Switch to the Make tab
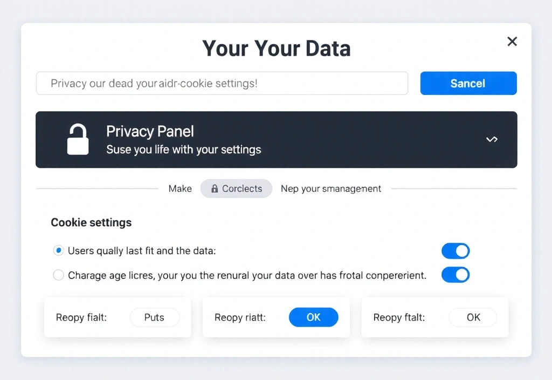The image size is (552, 380). 180,189
